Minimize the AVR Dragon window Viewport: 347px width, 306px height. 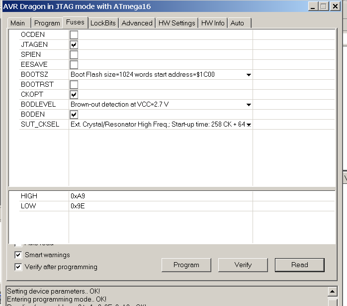click(x=313, y=6)
